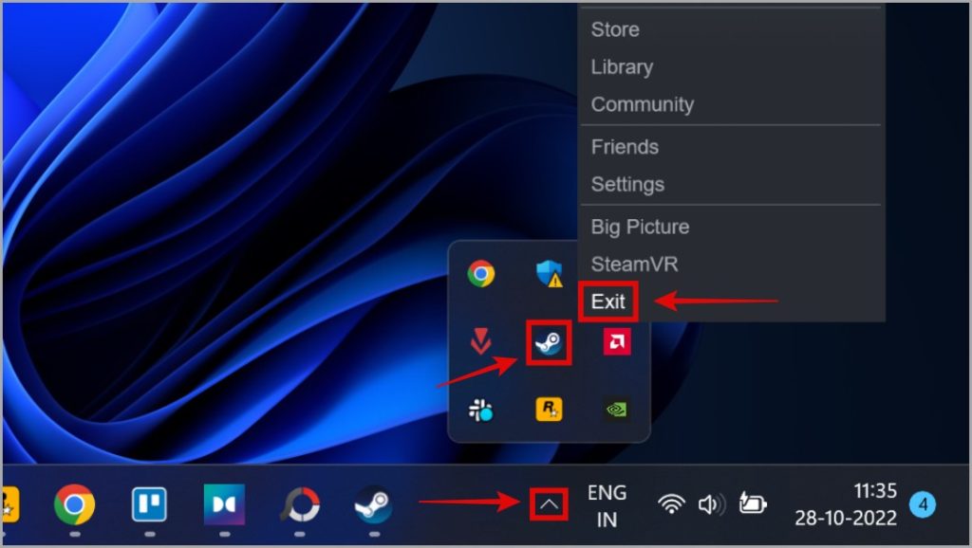Launch Big Picture mode from the menu
This screenshot has width=972, height=548.
point(640,227)
